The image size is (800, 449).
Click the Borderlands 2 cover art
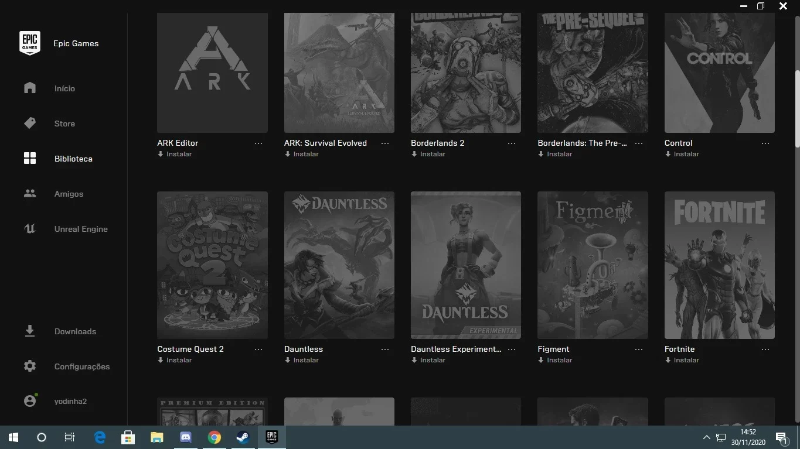tap(466, 73)
